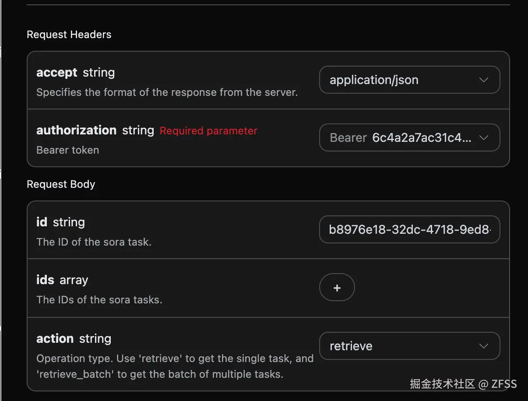Expand the retrieve action dropdown
This screenshot has height=401, width=528.
point(409,346)
